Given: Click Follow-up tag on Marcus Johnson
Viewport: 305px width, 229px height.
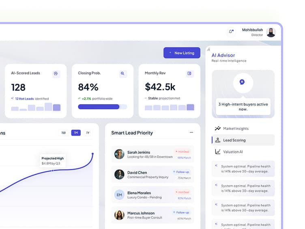Looking at the screenshot, I should pos(181,212).
